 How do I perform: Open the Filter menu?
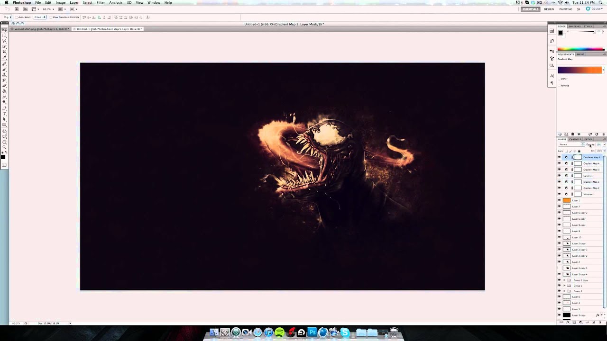coord(101,2)
